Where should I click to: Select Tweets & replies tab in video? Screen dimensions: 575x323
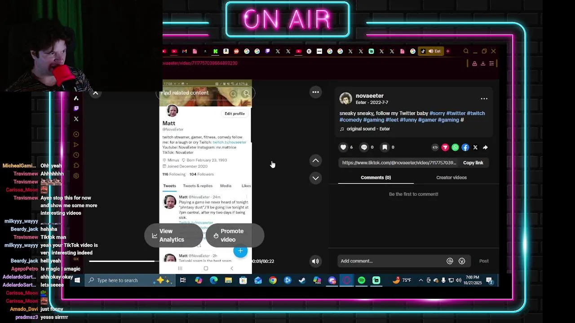click(x=198, y=186)
